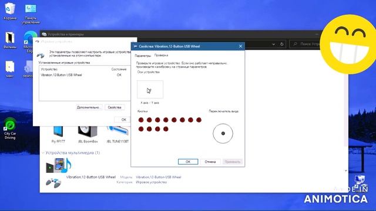Click the Устройство column header
This screenshot has height=211, width=376.
[x=49, y=69]
